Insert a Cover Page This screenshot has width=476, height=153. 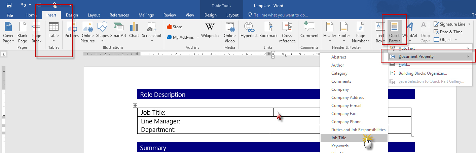click(8, 32)
